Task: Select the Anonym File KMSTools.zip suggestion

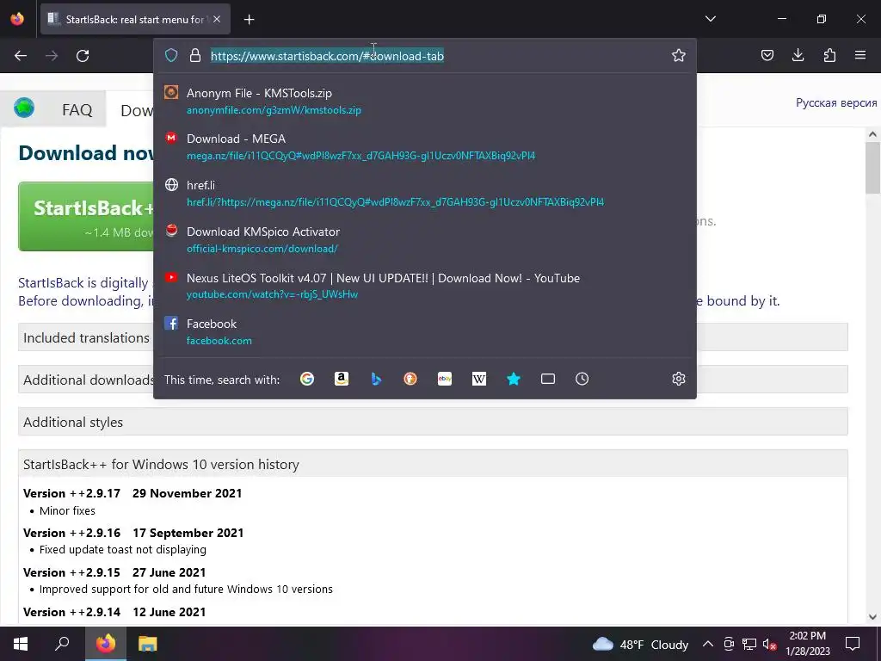Action: pyautogui.click(x=425, y=102)
